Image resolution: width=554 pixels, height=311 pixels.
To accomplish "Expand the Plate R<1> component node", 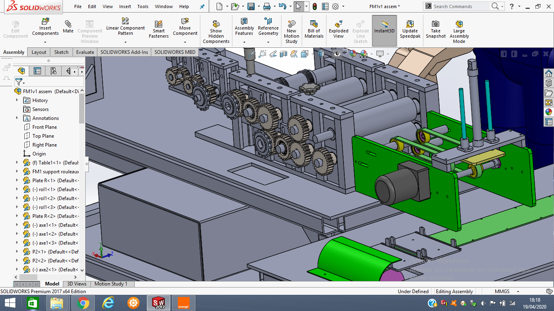I will click(17, 180).
